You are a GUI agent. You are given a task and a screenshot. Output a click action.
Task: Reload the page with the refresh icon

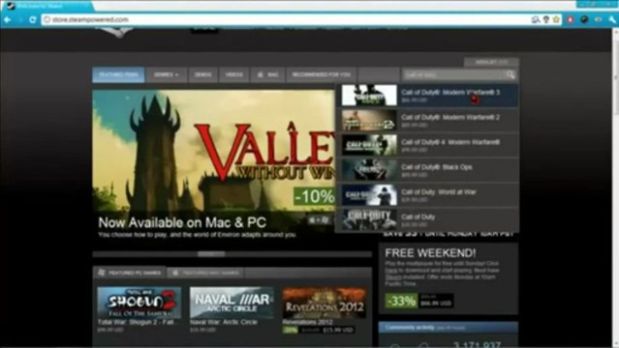33,19
